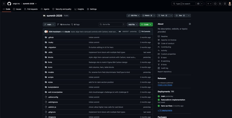Open the issues icon in top bar

(215, 4)
